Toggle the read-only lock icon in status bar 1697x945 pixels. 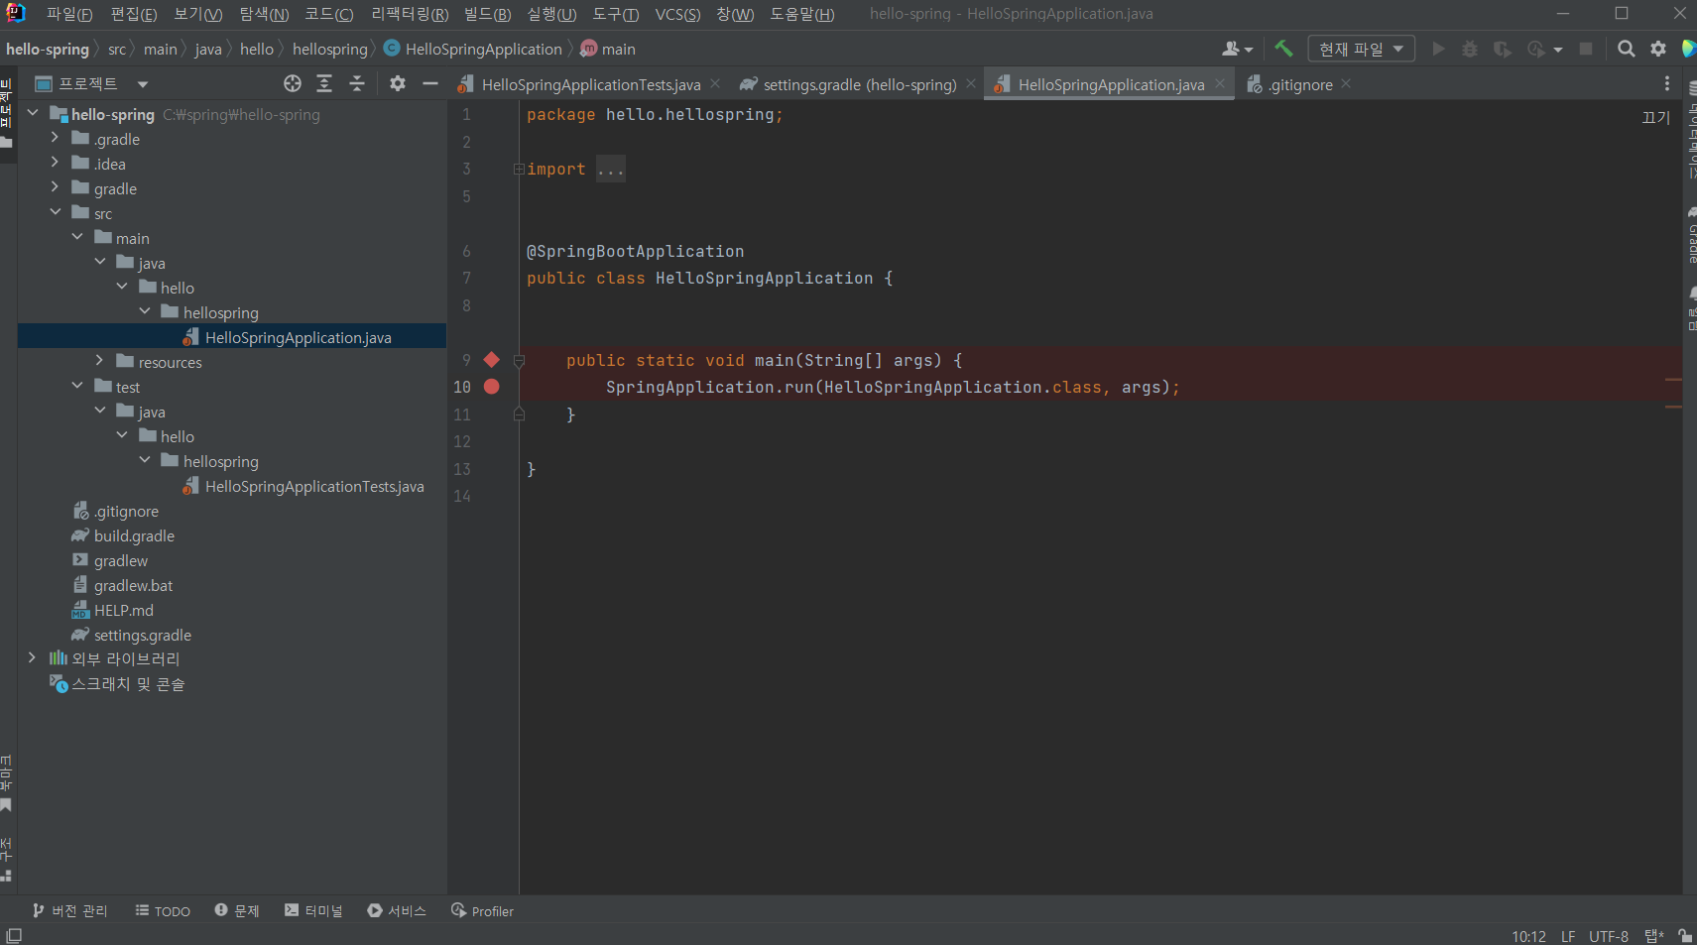coord(1685,935)
